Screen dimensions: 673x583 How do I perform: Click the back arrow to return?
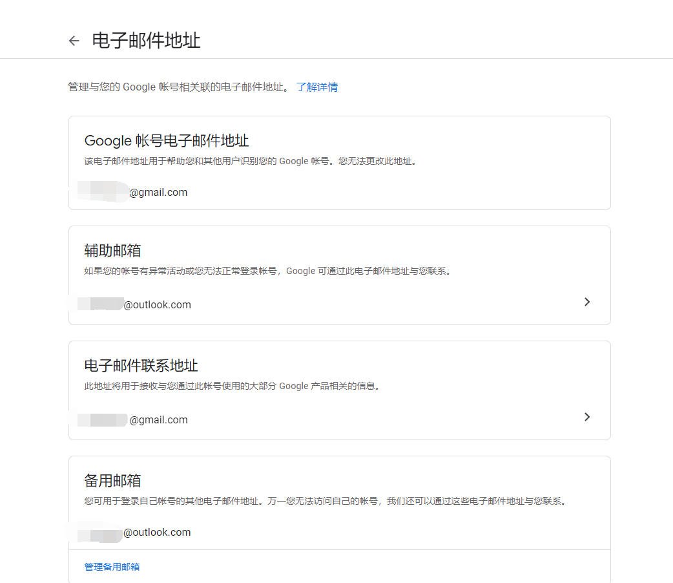click(73, 40)
